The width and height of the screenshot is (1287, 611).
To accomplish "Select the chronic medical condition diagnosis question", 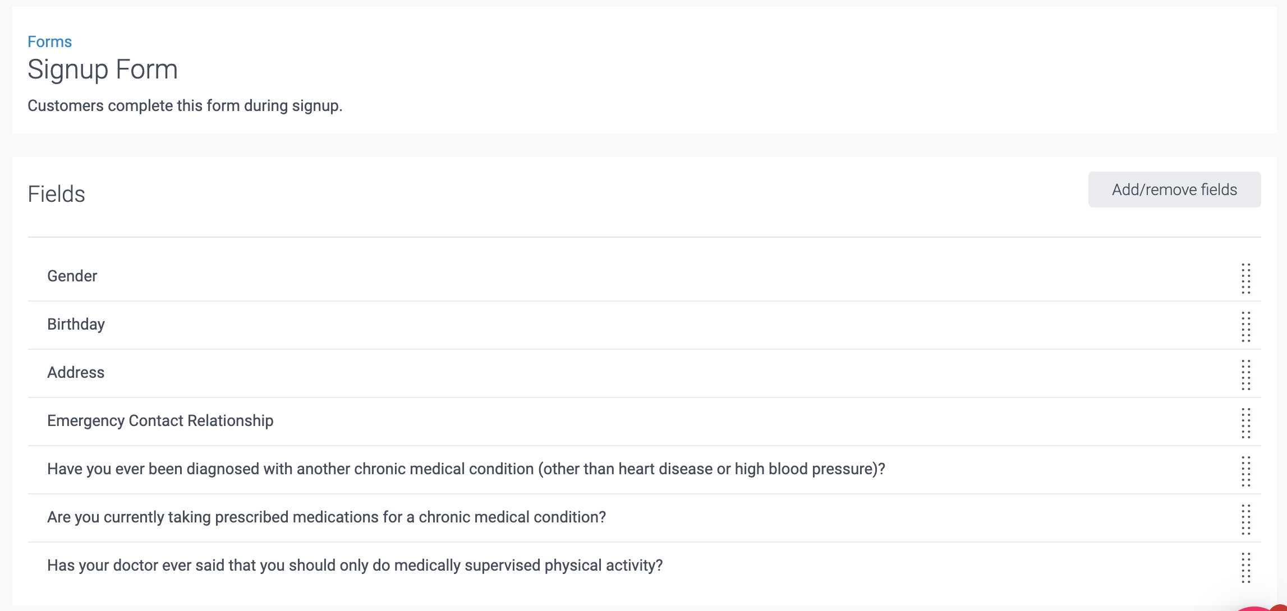I will tap(466, 469).
